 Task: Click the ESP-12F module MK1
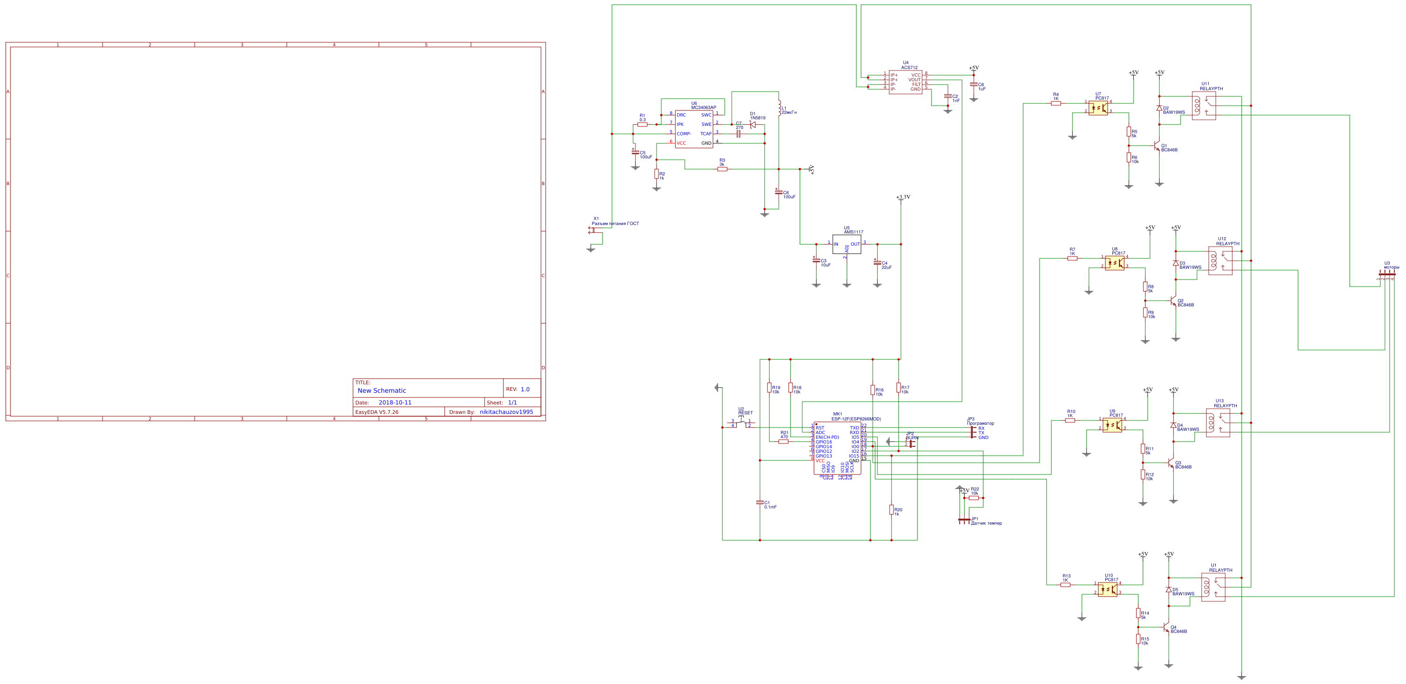click(x=837, y=447)
